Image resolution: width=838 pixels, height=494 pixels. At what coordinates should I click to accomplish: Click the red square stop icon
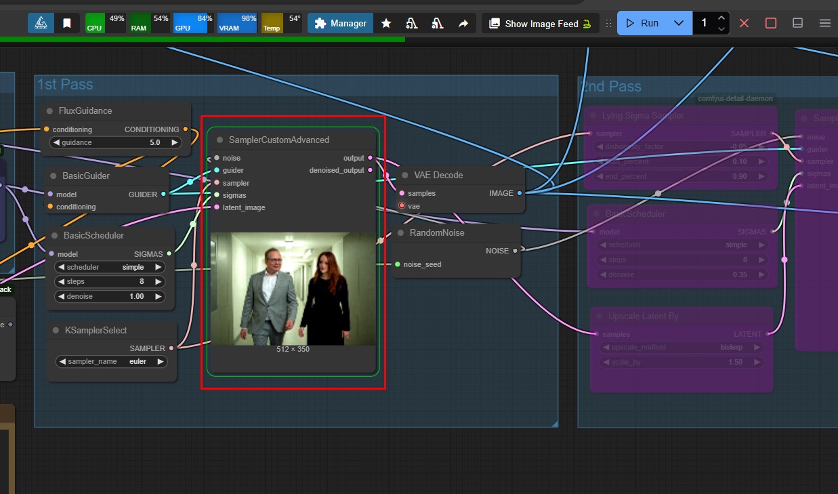pos(771,23)
